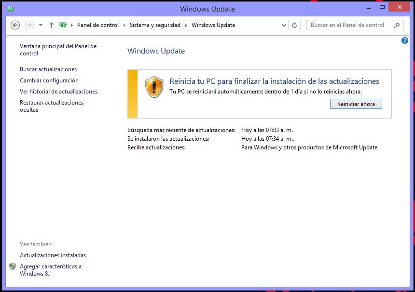Click Buscar actualizaciones in the sidebar
The height and width of the screenshot is (292, 415).
[48, 69]
